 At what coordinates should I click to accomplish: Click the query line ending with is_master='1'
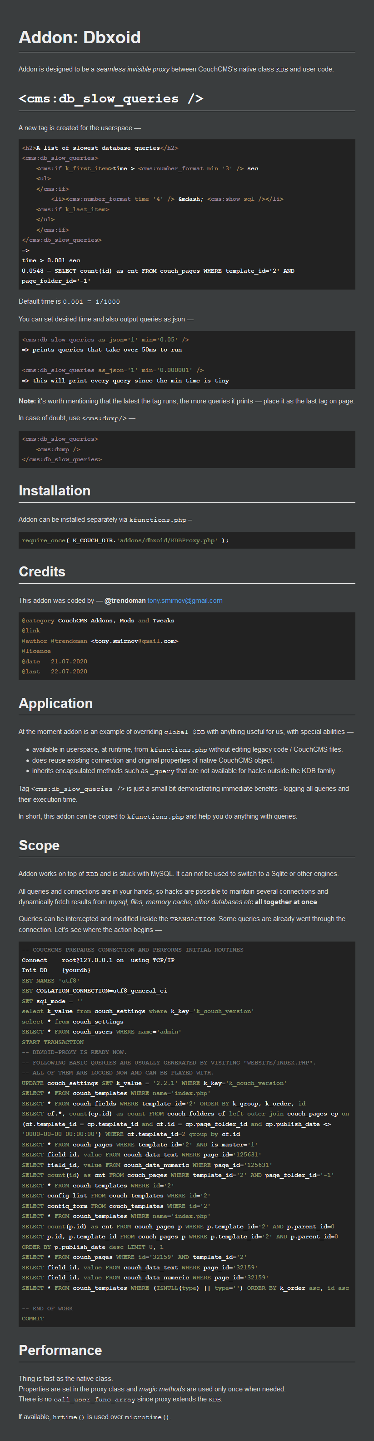tap(140, 1145)
